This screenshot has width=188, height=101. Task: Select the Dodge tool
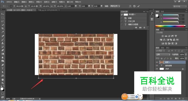click(2, 61)
